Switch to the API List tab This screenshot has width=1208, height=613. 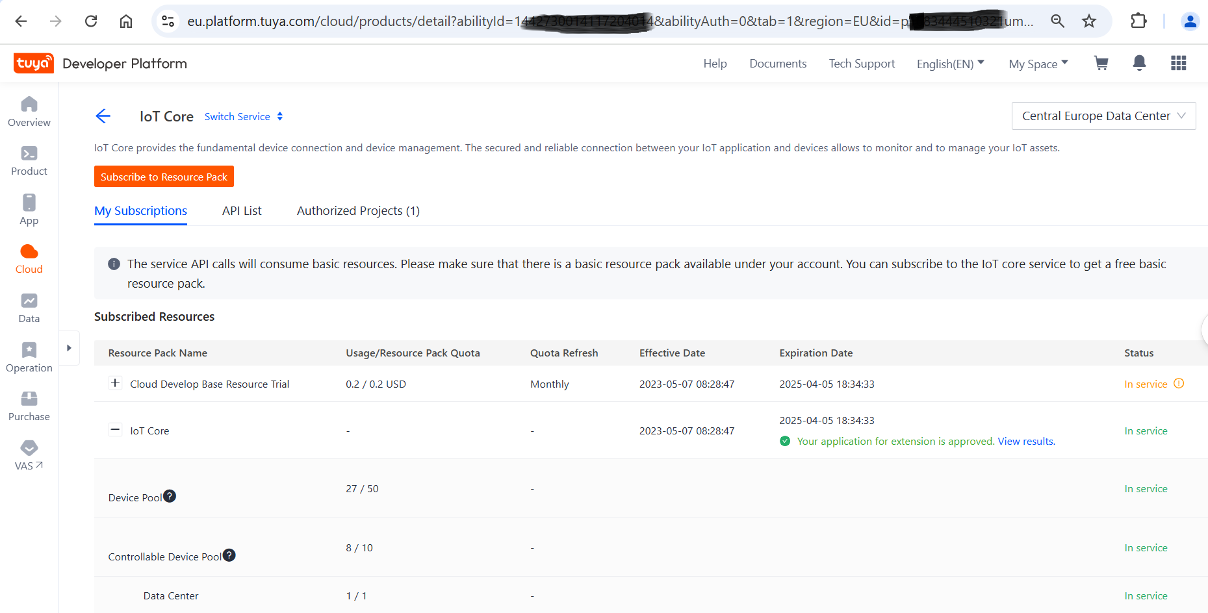pyautogui.click(x=242, y=211)
